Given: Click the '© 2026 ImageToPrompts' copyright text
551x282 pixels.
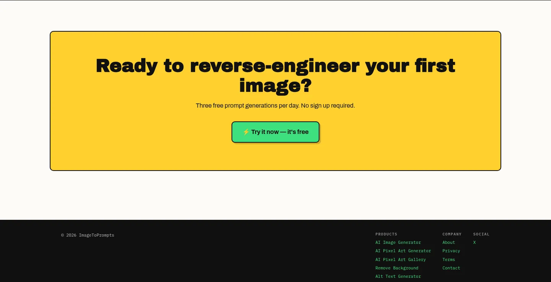Looking at the screenshot, I should (x=88, y=235).
